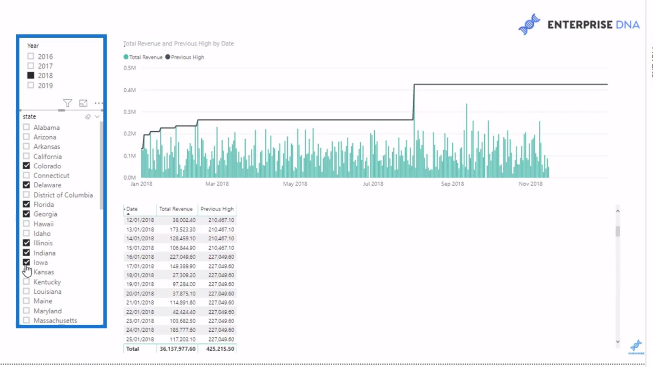Check the Arizona state checkbox
This screenshot has height=367, width=653.
[26, 137]
